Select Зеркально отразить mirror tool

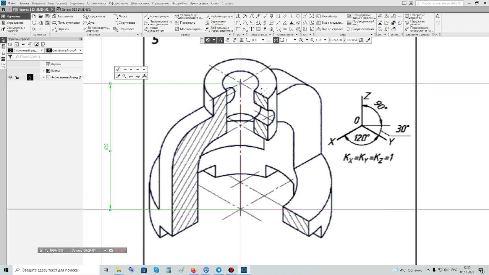pos(215,23)
